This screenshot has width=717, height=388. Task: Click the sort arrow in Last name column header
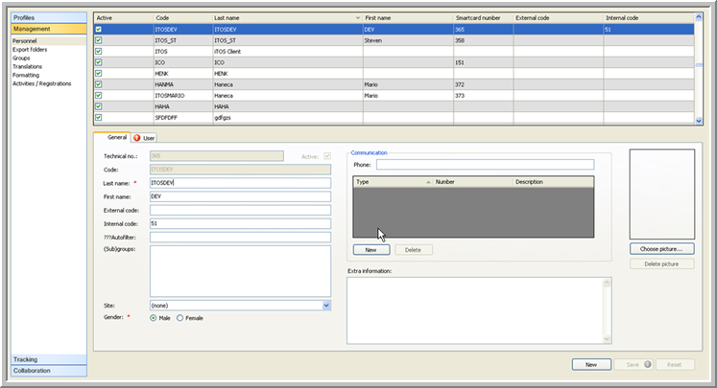click(358, 18)
